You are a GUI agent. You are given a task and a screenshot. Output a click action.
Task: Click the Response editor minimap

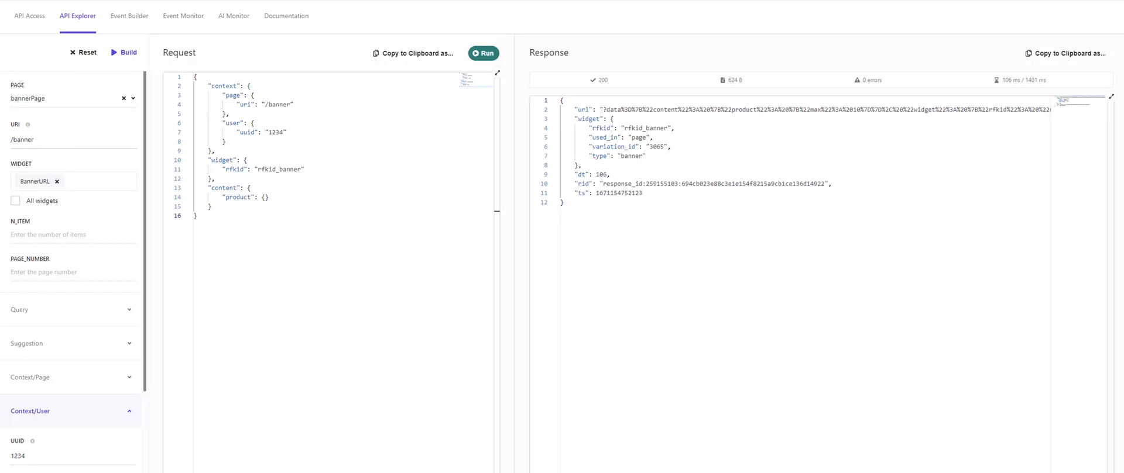[x=1081, y=101]
